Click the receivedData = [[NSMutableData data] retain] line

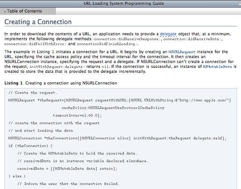(x=67, y=168)
